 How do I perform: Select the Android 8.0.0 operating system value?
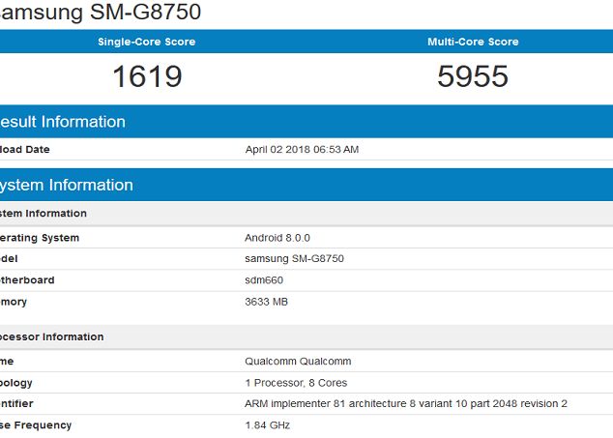[277, 238]
